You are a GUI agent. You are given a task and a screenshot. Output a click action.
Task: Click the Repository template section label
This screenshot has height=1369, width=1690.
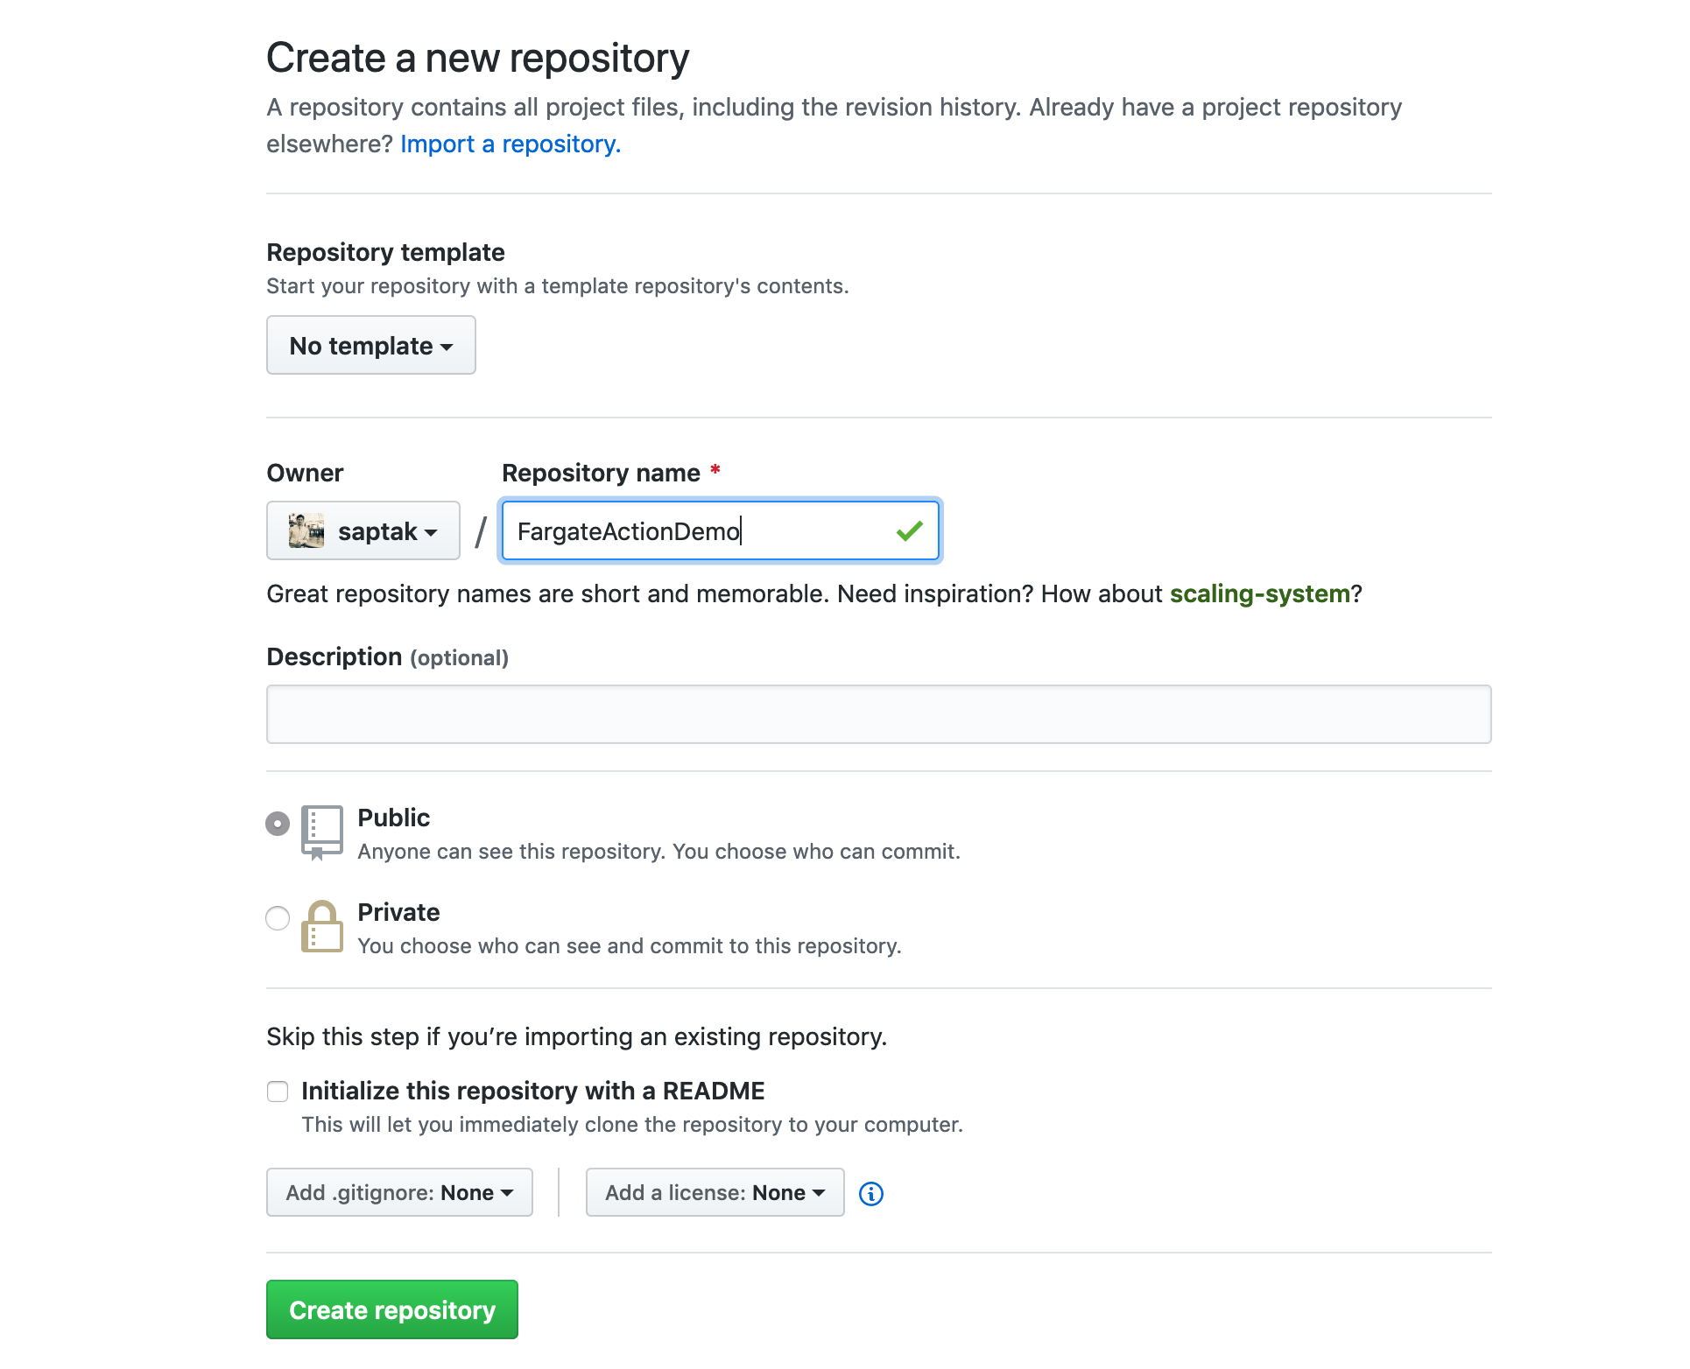tap(384, 252)
